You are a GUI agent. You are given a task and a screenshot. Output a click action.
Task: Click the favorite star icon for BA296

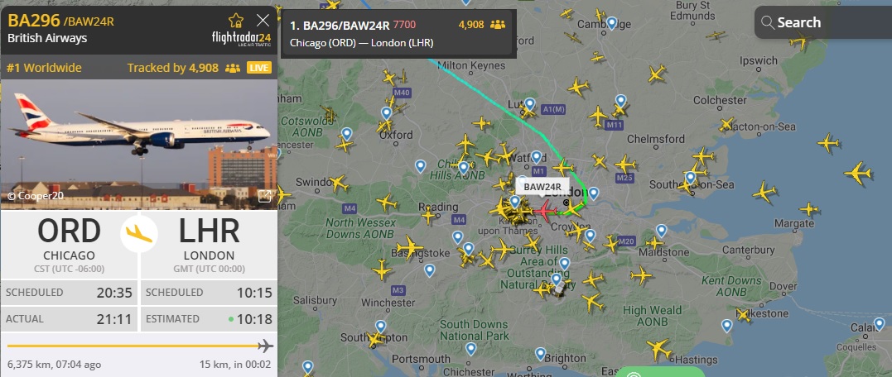click(x=235, y=21)
